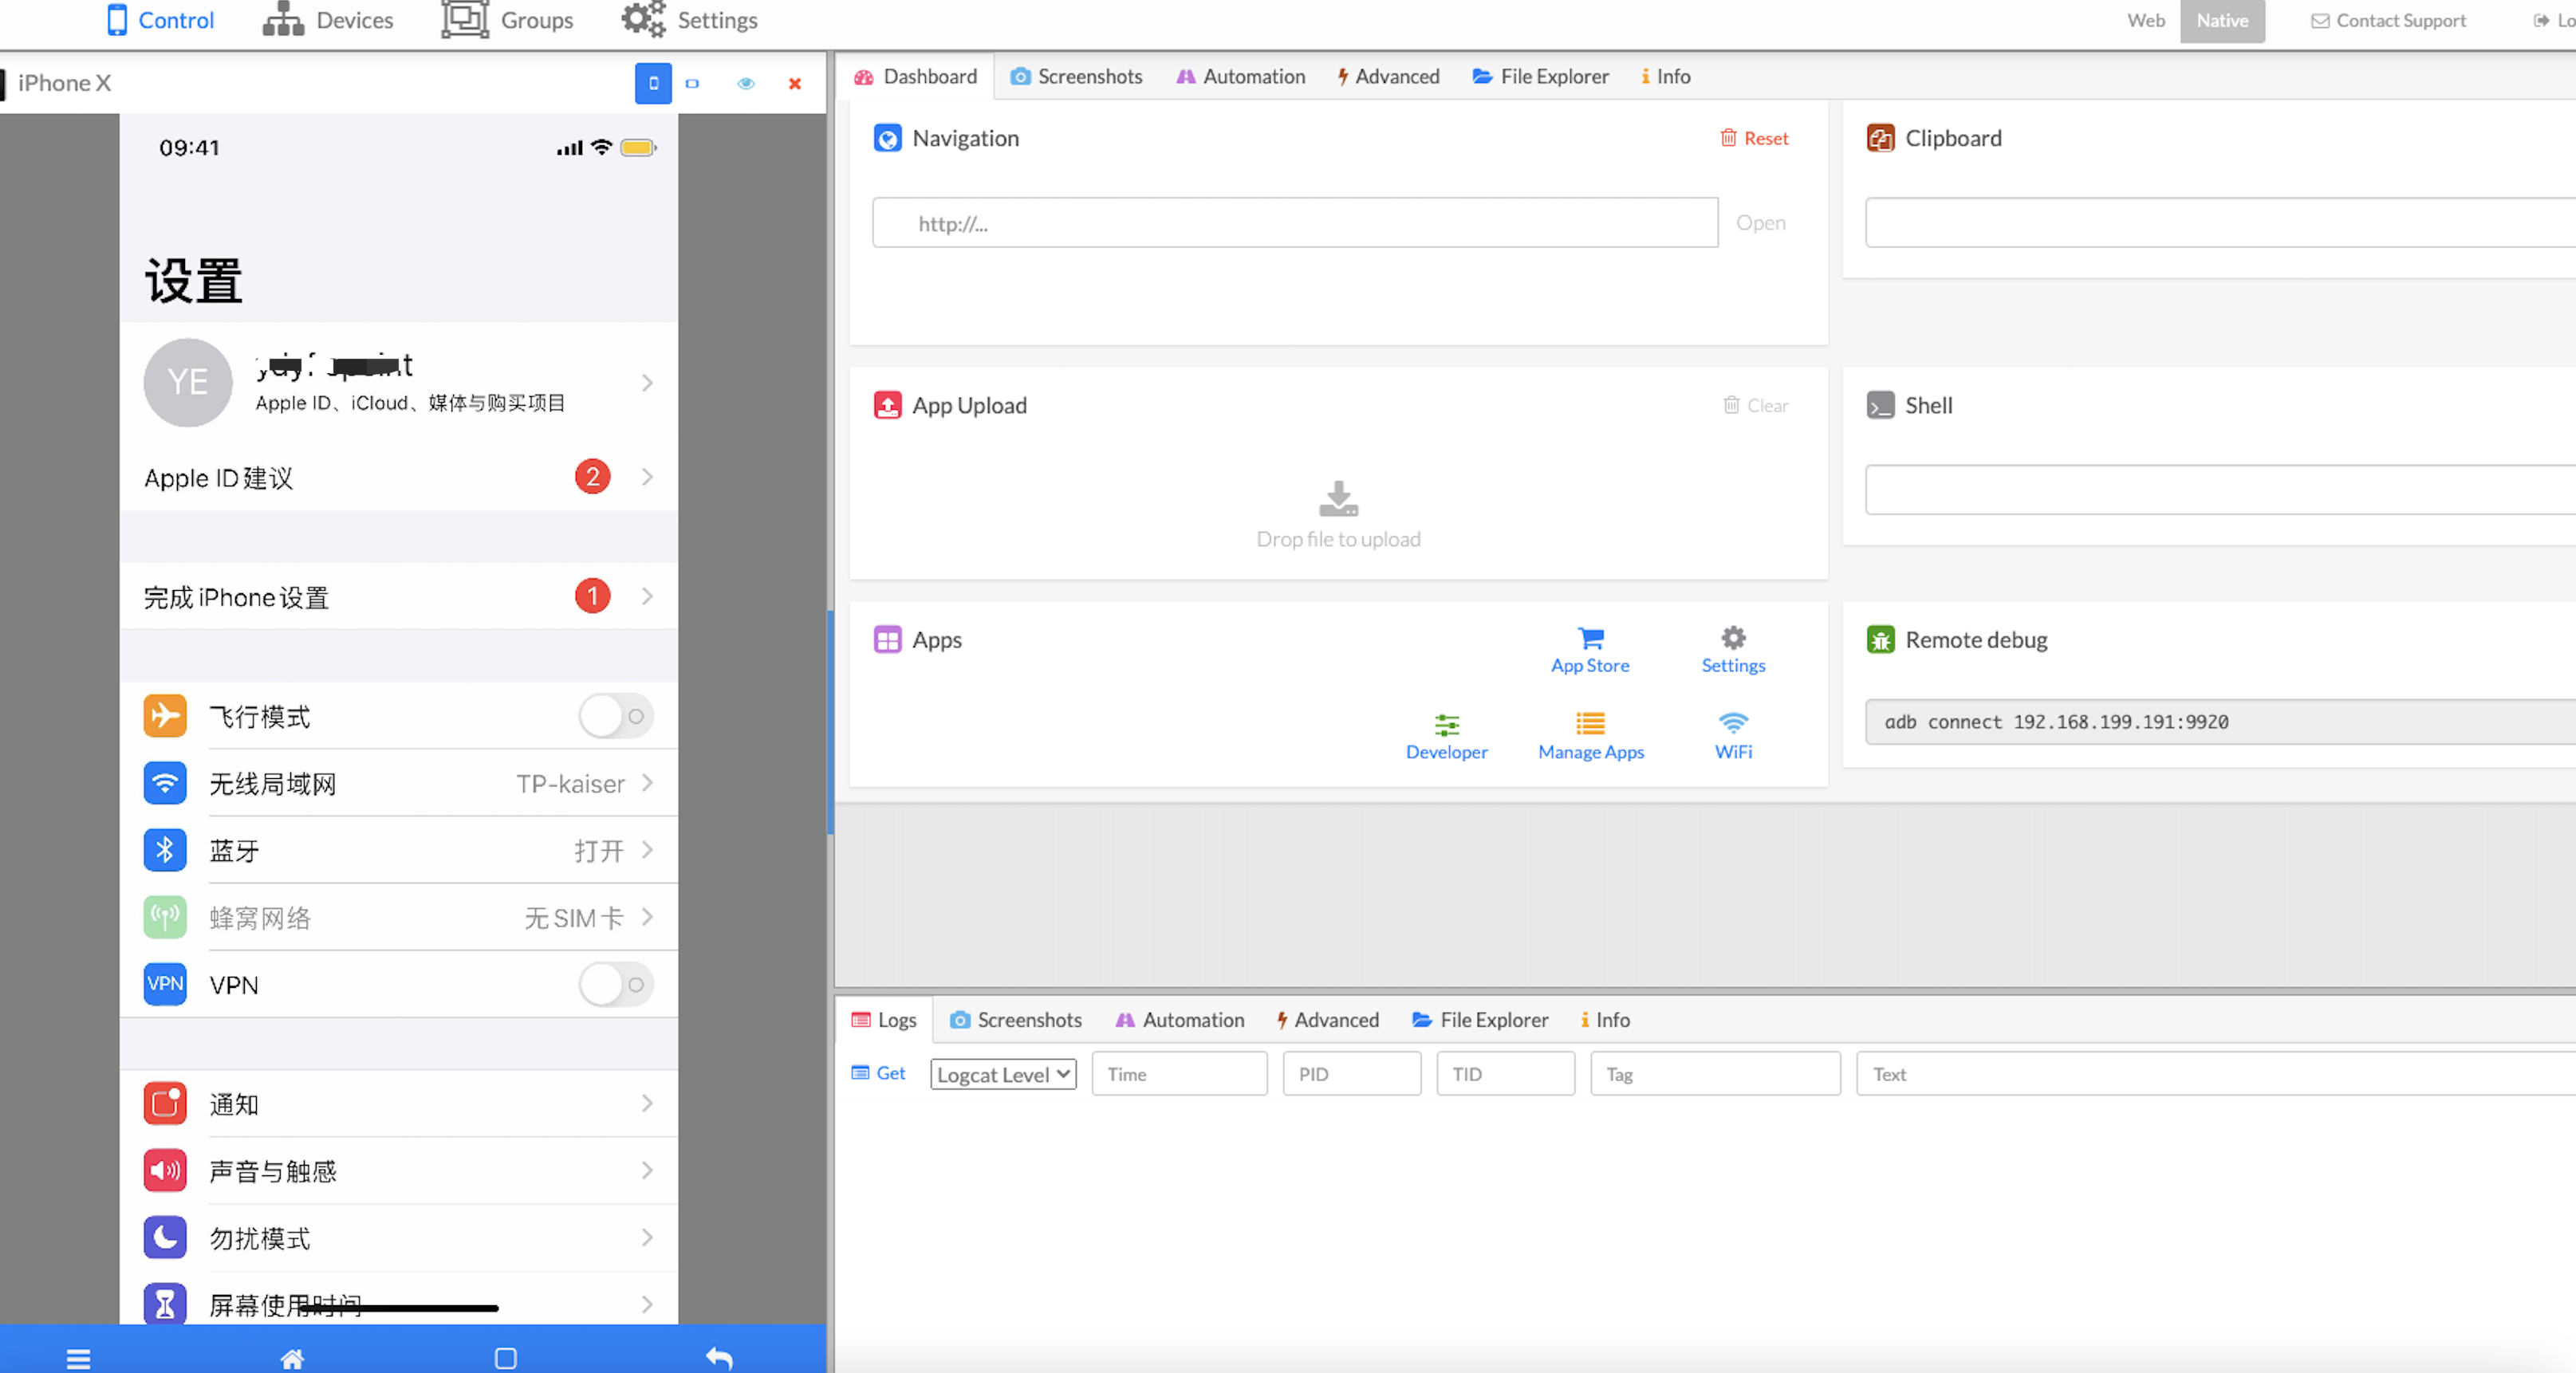
Task: Switch to the File Explorer tab at top
Action: (x=1540, y=76)
